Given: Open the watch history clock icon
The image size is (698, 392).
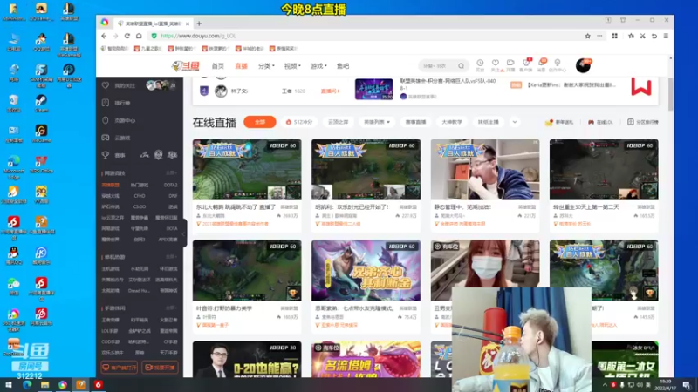Looking at the screenshot, I should click(x=480, y=64).
